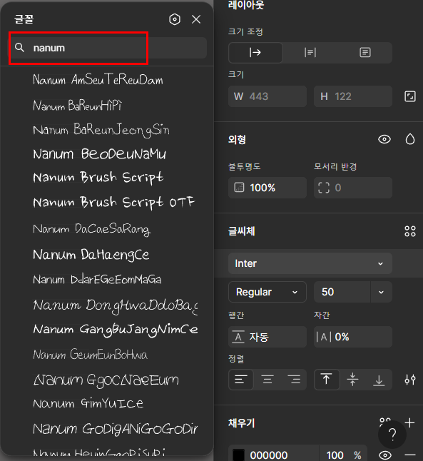423x461 pixels.
Task: Set fixed size text resizing
Action: click(365, 53)
